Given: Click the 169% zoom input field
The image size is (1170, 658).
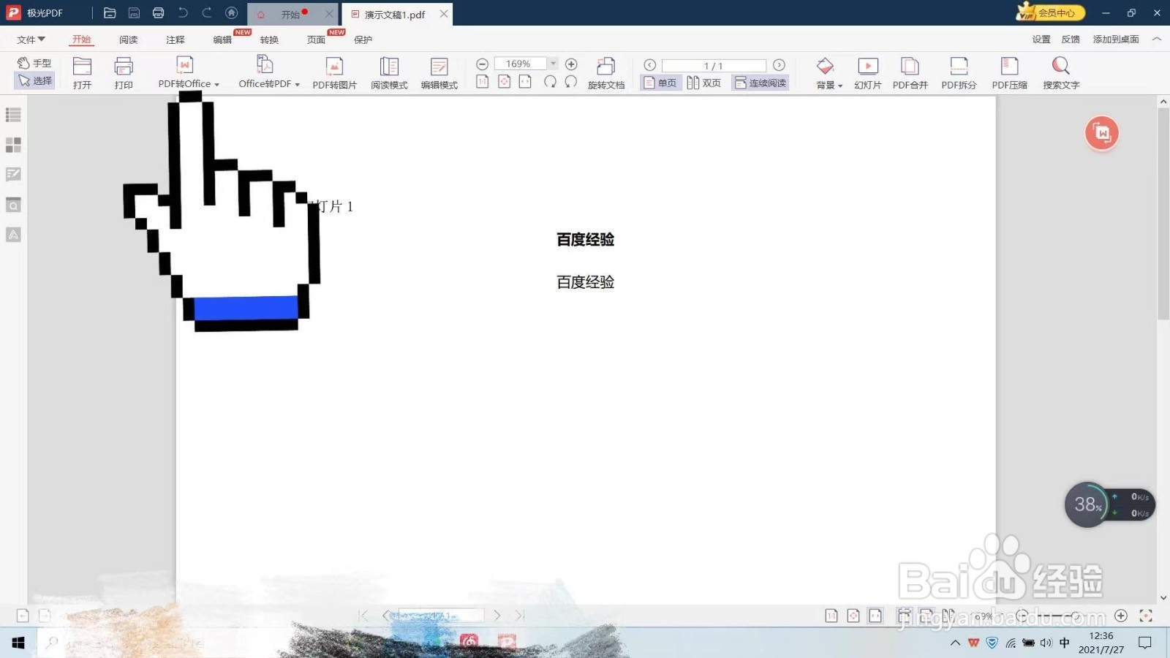Looking at the screenshot, I should [x=521, y=64].
